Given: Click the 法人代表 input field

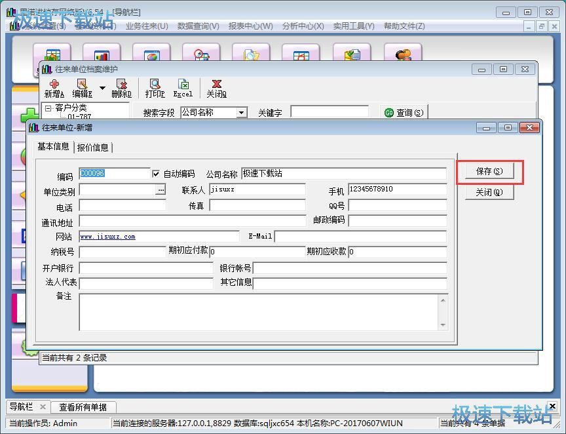Looking at the screenshot, I should point(146,283).
